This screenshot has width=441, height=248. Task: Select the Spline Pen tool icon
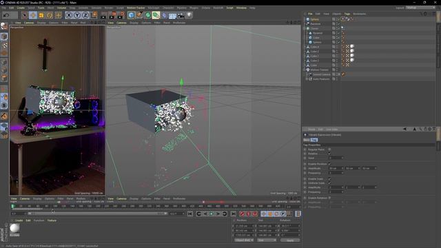click(x=139, y=15)
